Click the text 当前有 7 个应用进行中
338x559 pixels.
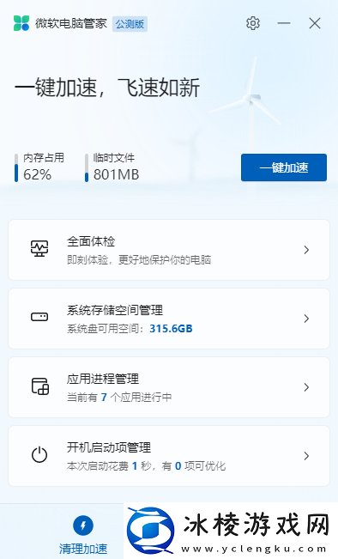119,398
